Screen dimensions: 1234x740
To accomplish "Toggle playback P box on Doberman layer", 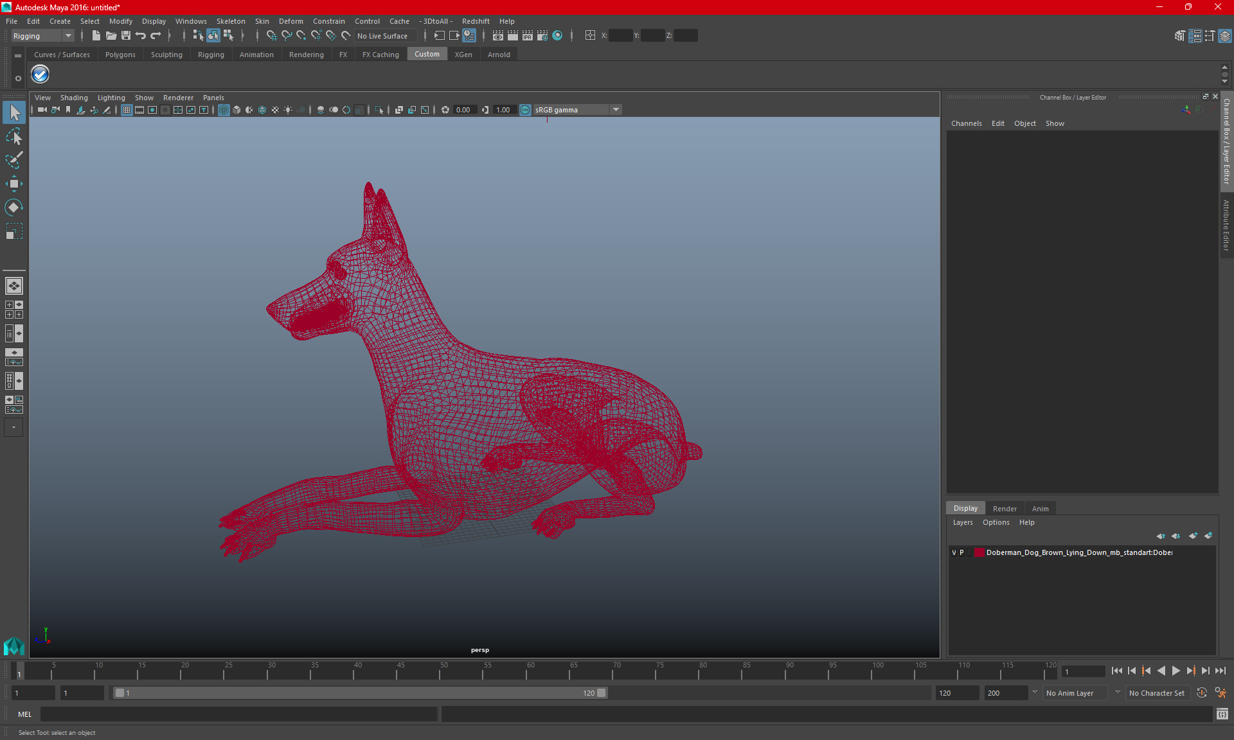I will pyautogui.click(x=962, y=552).
